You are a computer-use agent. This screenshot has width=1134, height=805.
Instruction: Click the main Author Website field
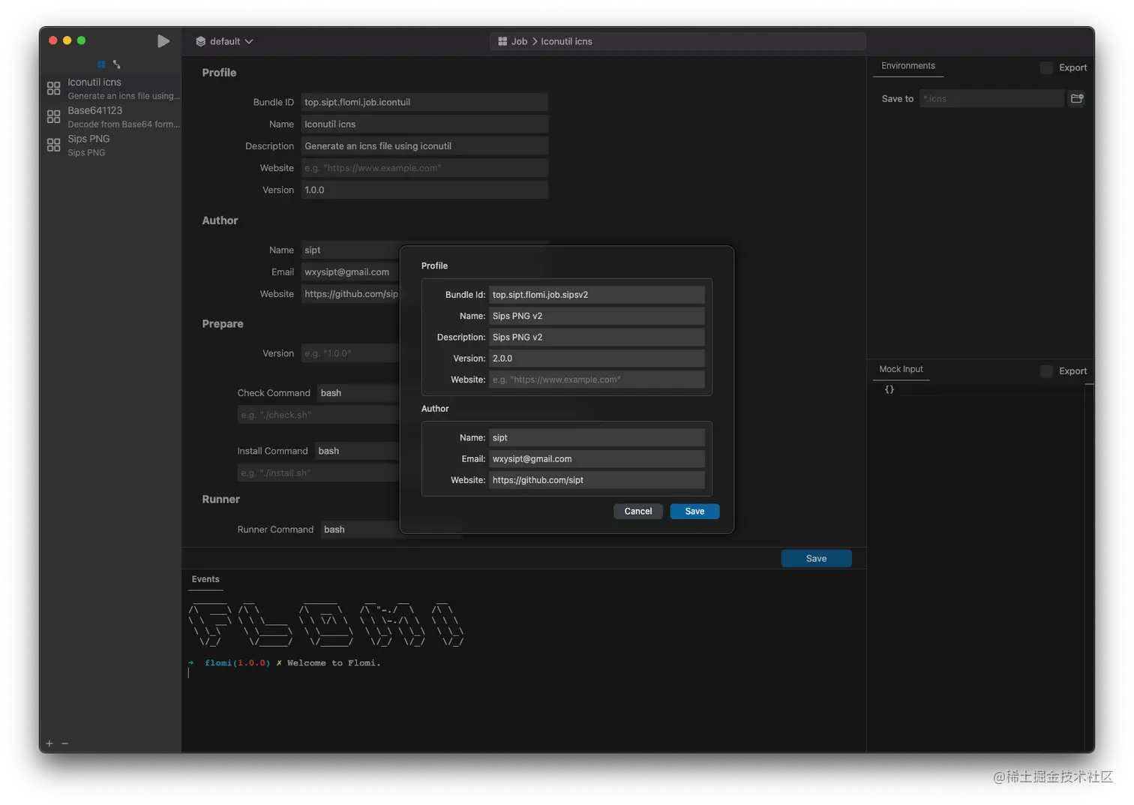pyautogui.click(x=350, y=294)
